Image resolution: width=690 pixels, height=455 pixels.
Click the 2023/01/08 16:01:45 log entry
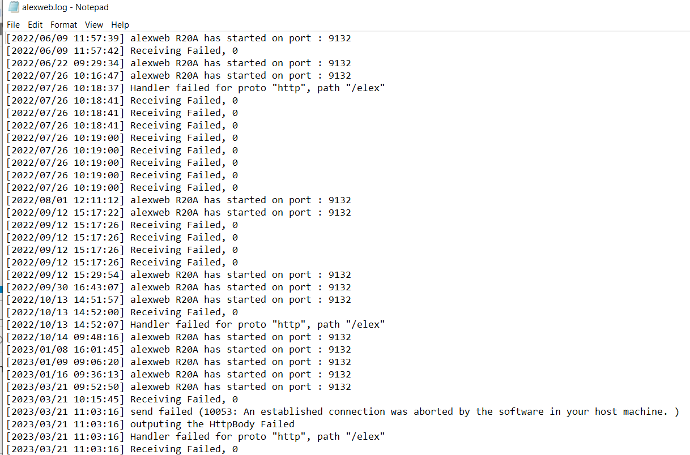point(178,350)
